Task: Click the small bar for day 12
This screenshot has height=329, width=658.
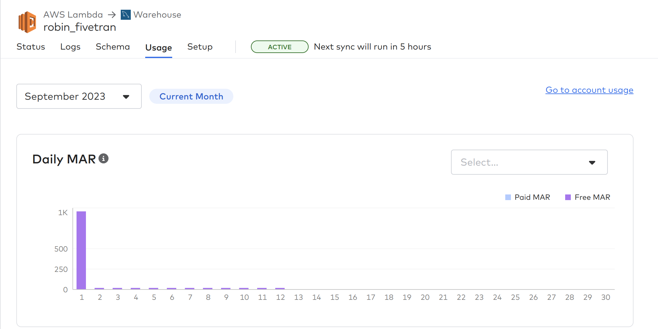Action: click(280, 289)
